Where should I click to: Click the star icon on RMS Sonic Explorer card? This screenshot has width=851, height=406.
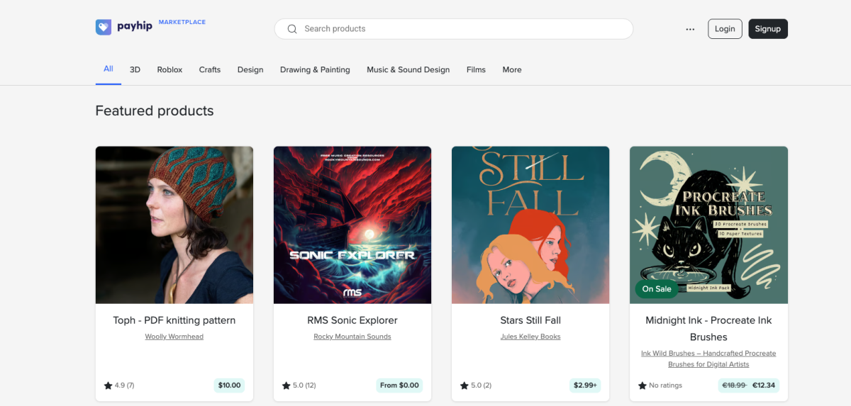click(286, 385)
